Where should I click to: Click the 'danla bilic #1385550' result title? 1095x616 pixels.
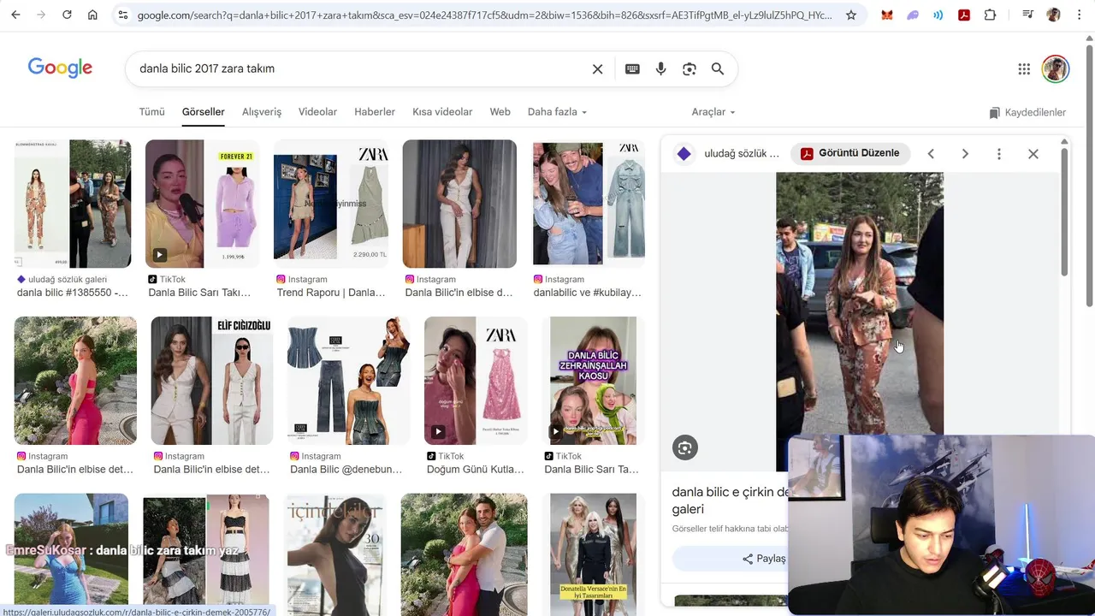[x=73, y=293]
